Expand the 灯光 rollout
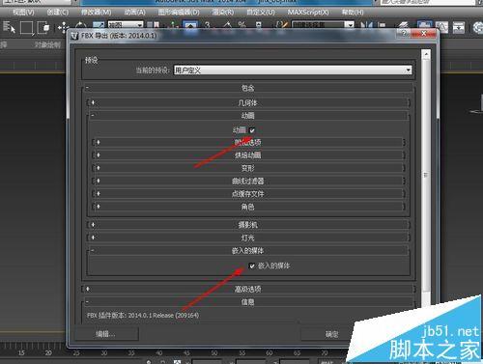The height and width of the screenshot is (364, 483). 248,238
